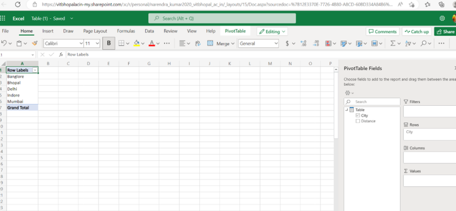This screenshot has height=211, width=456.
Task: Uncheck the City field checkbox
Action: [x=358, y=115]
